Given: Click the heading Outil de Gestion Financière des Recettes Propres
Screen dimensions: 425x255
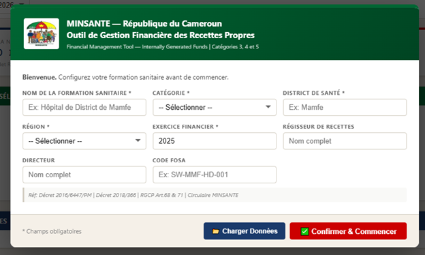Looking at the screenshot, I should (161, 35).
